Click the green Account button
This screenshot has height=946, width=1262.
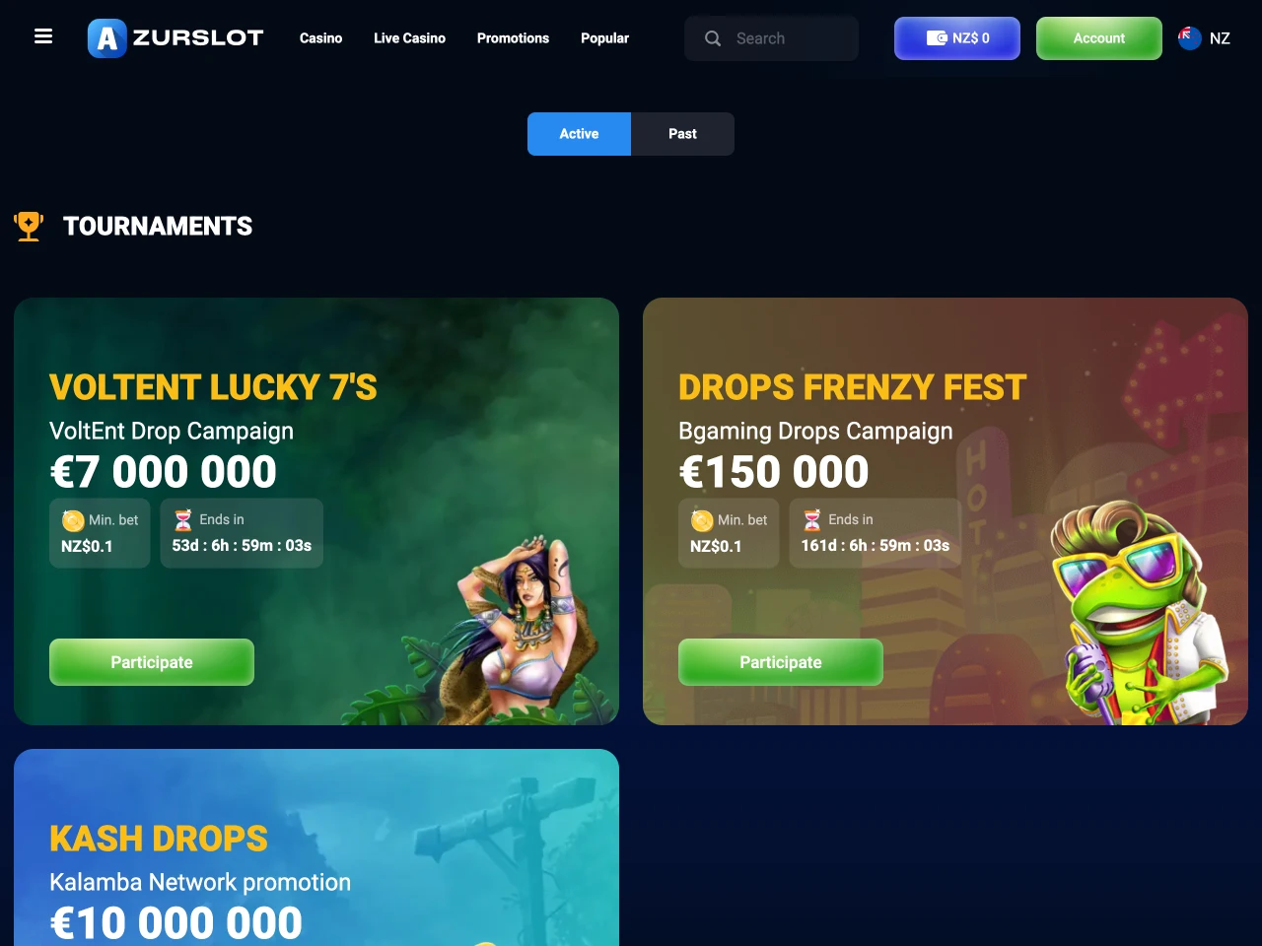click(1099, 38)
